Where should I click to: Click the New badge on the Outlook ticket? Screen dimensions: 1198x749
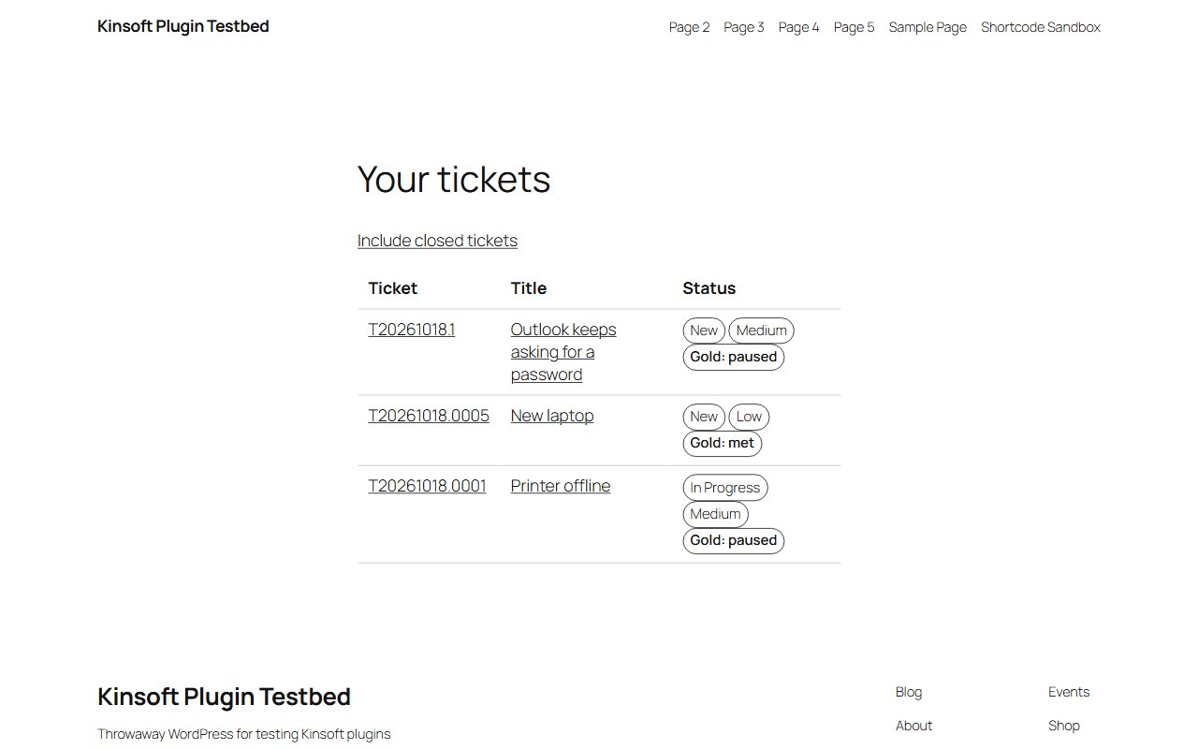pos(704,330)
